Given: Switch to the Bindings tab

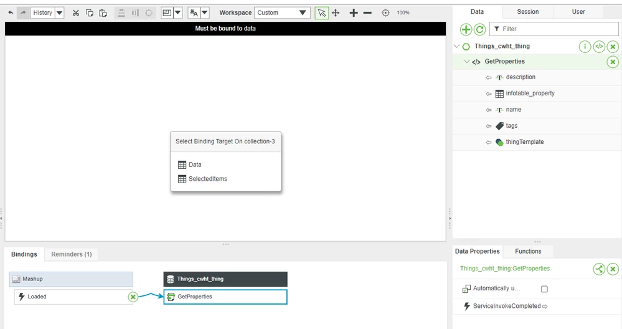Looking at the screenshot, I should (x=24, y=254).
